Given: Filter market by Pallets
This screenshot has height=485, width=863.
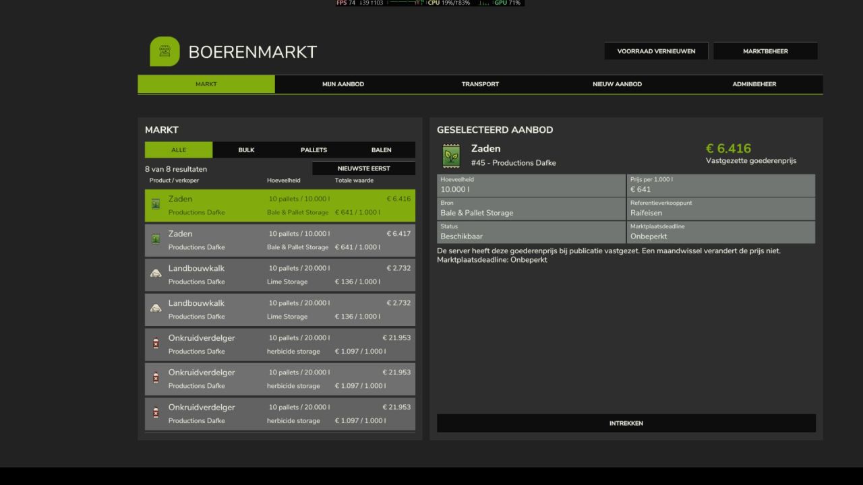Looking at the screenshot, I should pyautogui.click(x=314, y=150).
